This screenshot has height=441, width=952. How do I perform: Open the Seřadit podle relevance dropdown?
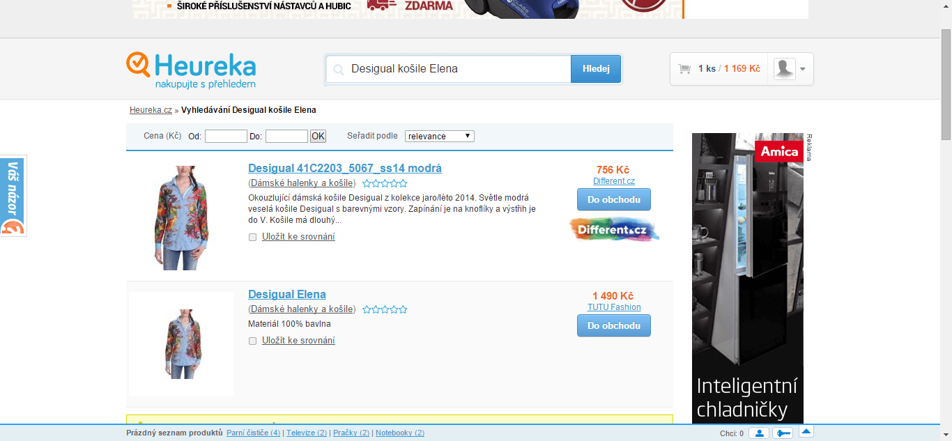tap(440, 136)
